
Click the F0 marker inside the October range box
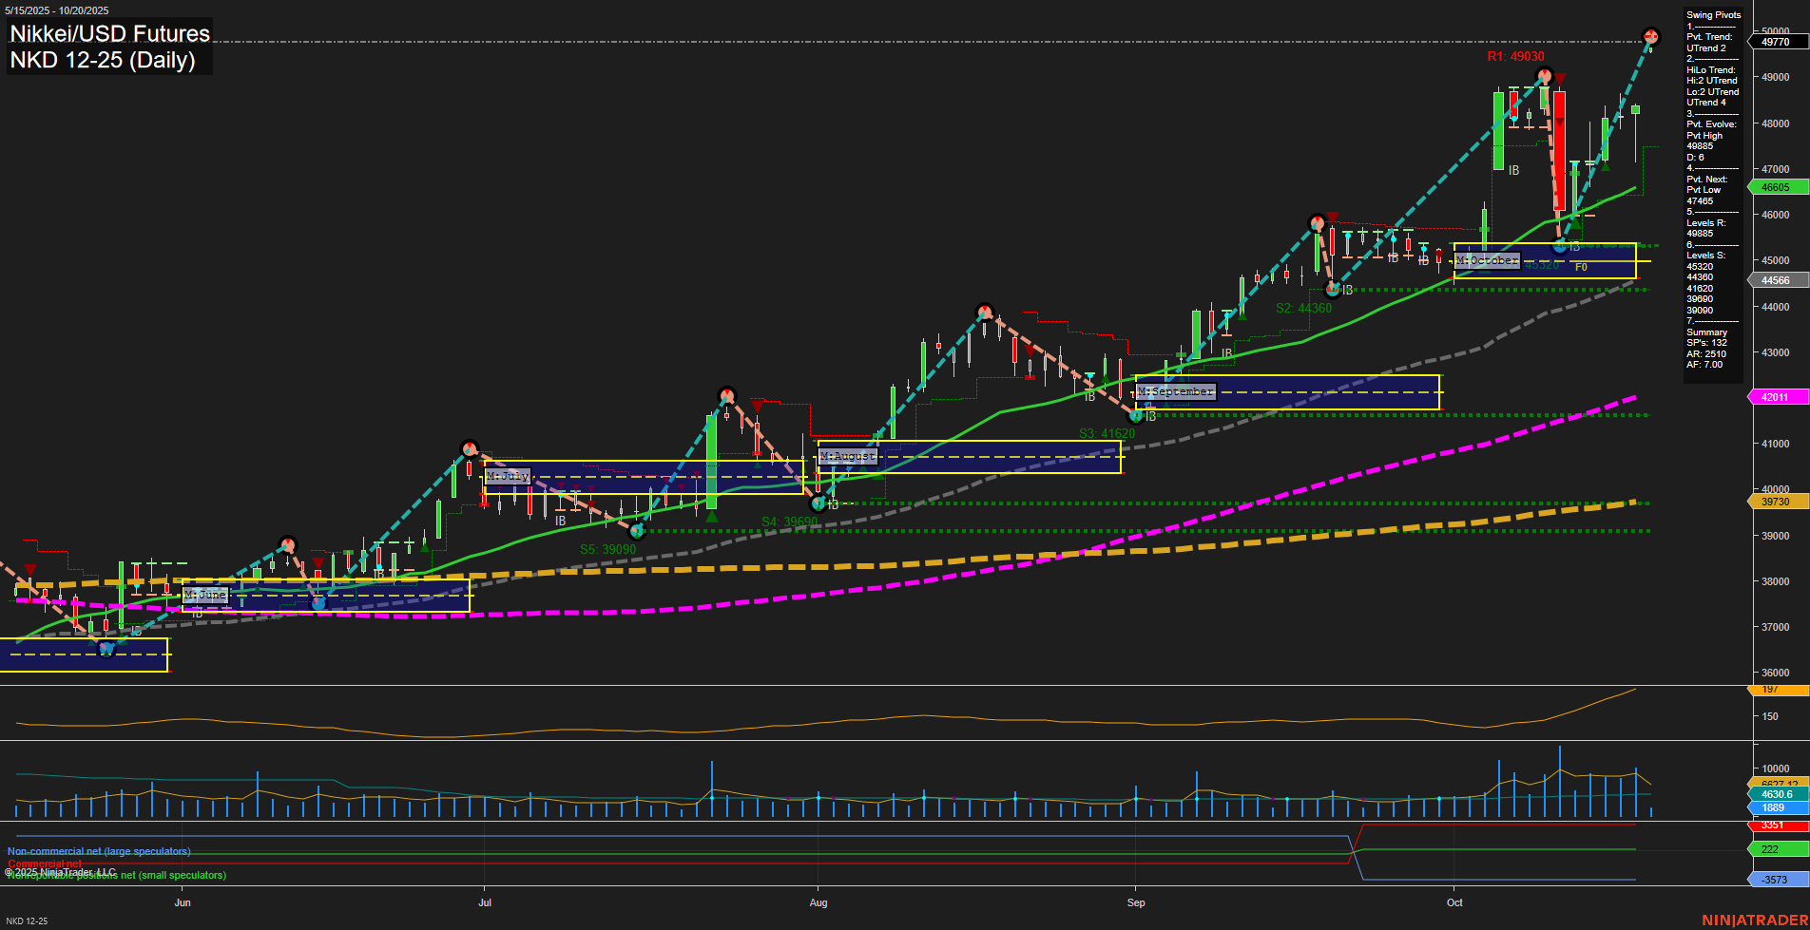point(1581,267)
